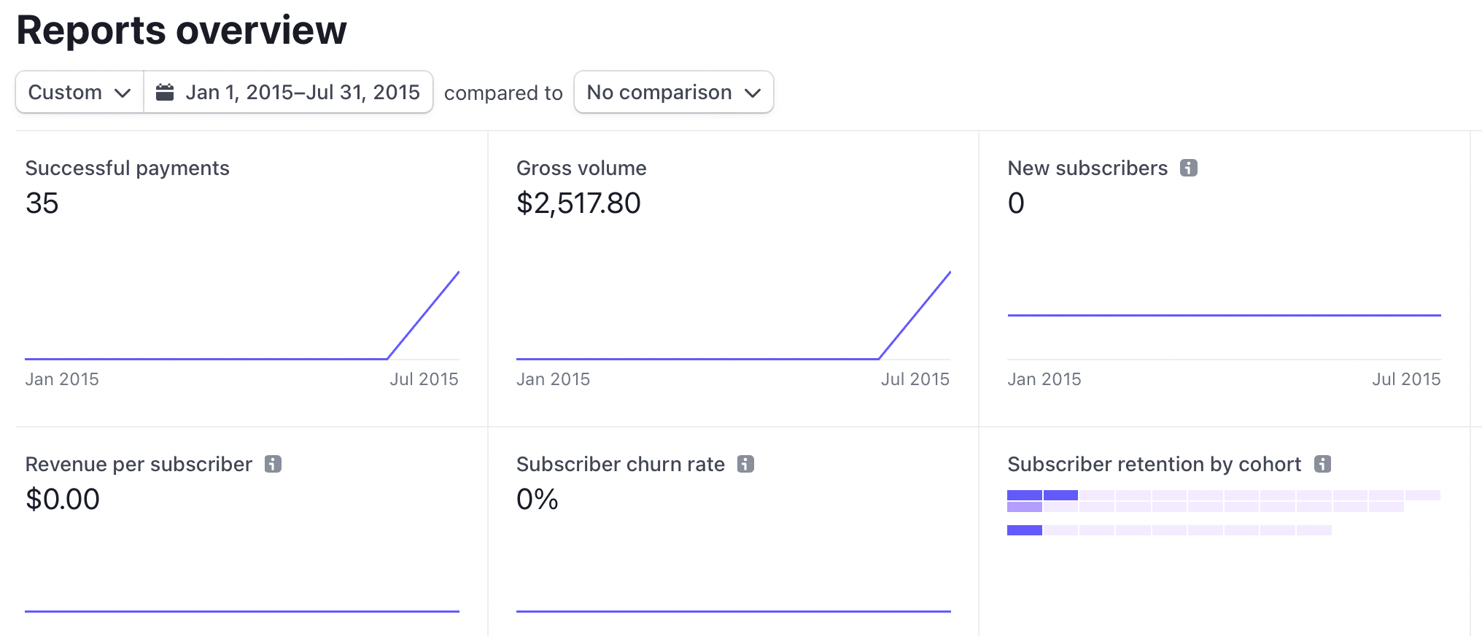The width and height of the screenshot is (1482, 636).
Task: Click the New subscribers flat line chart
Action: click(1224, 315)
